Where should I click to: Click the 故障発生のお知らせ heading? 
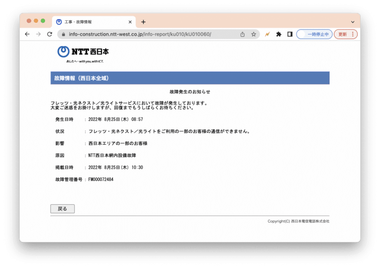190,92
